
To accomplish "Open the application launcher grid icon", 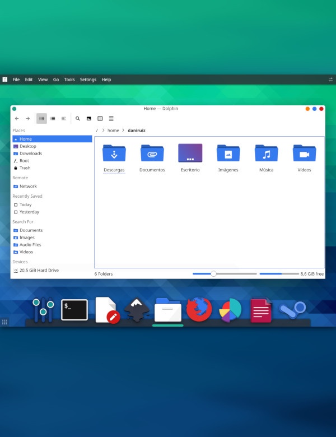I will (4, 322).
